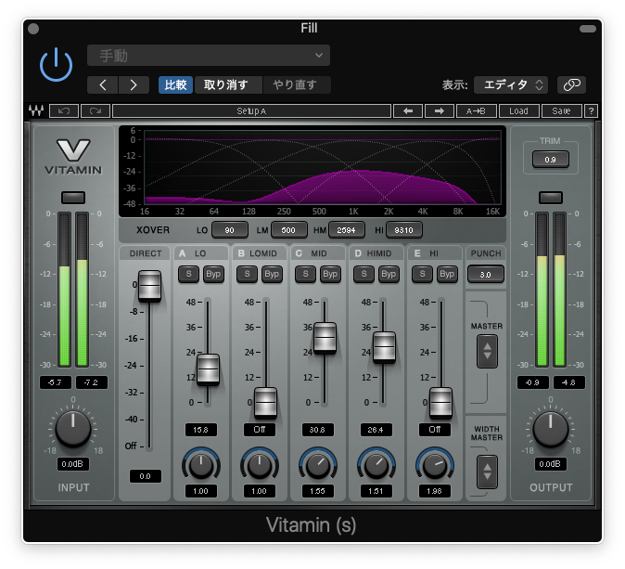Image resolution: width=625 pixels, height=569 pixels.
Task: Click the sidechain link icon button
Action: [x=571, y=84]
